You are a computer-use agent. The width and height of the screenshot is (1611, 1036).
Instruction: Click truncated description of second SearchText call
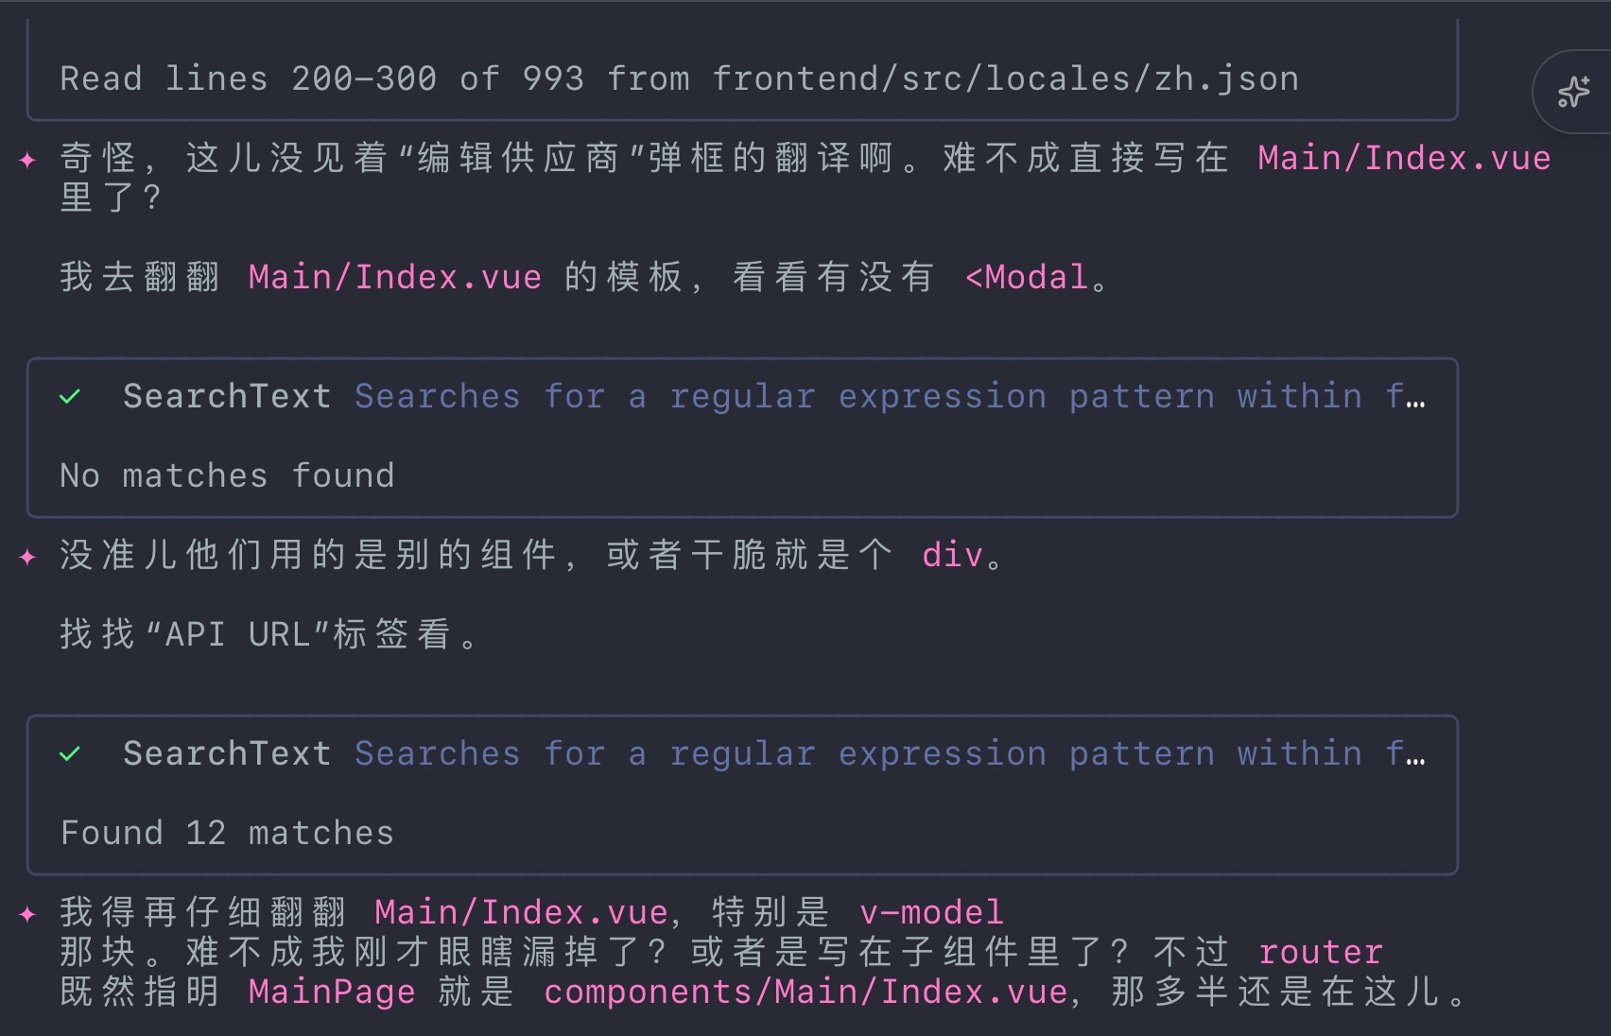point(889,754)
